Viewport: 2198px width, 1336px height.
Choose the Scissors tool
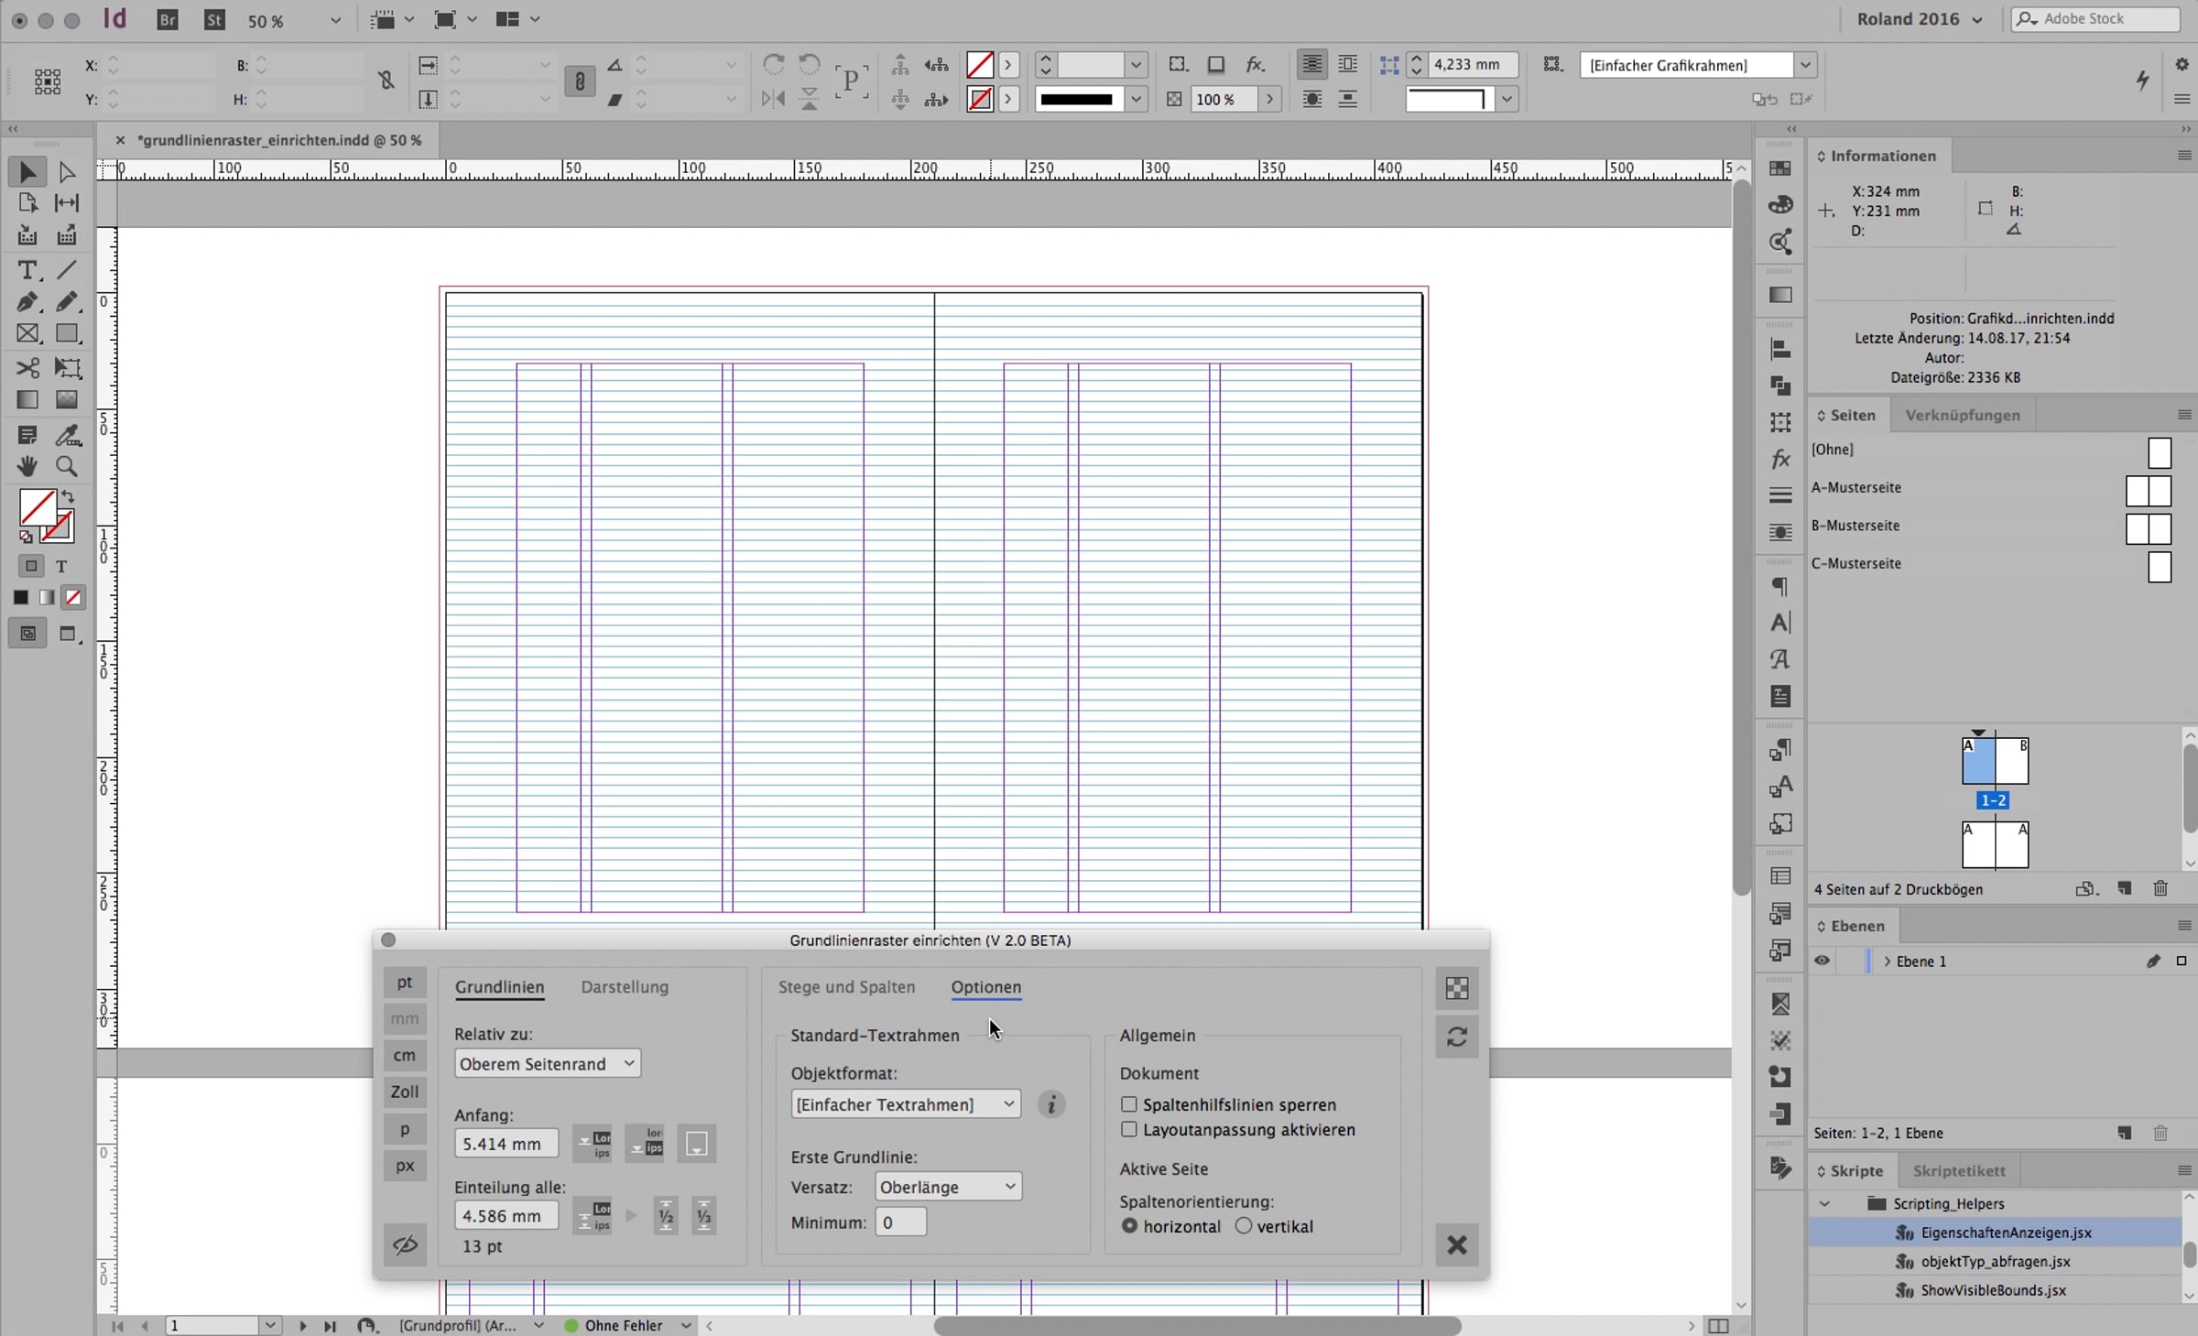coord(27,368)
